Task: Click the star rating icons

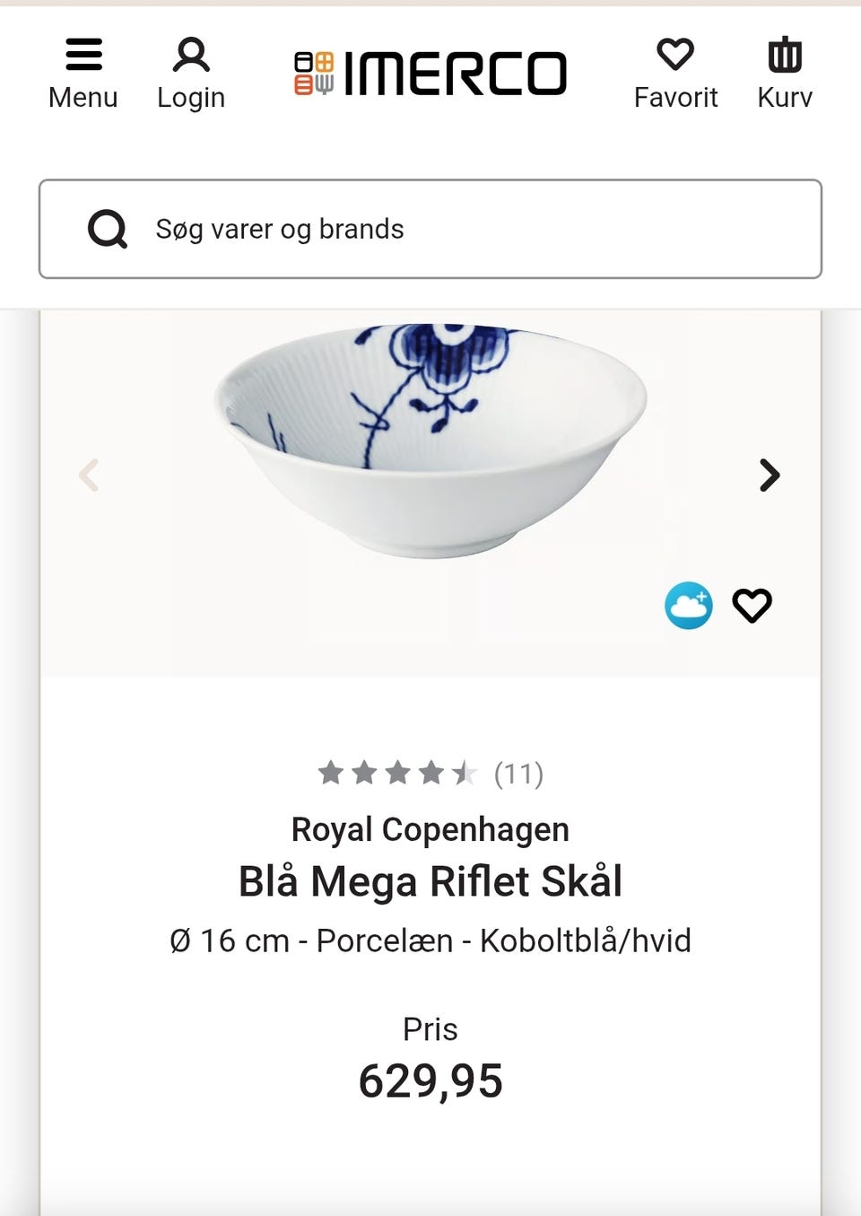Action: pos(397,773)
